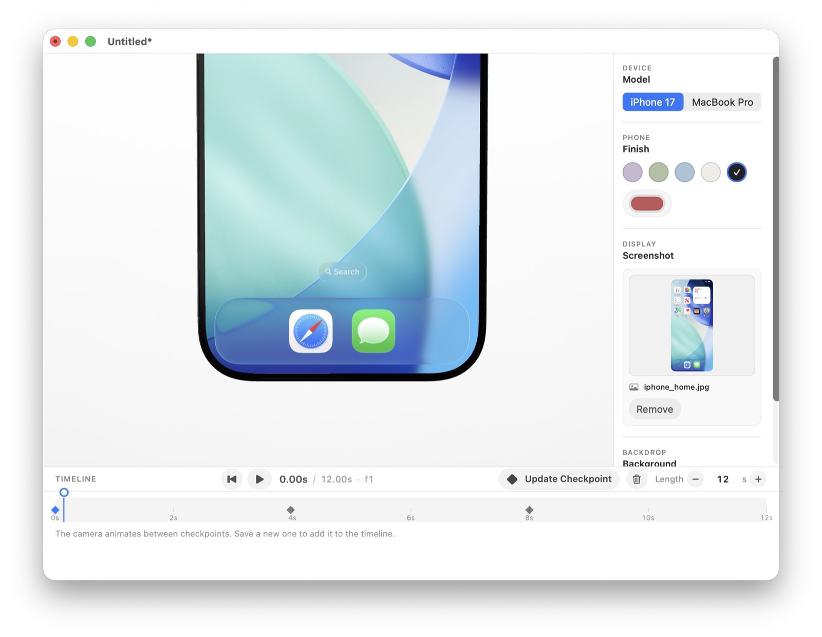Jump to timeline start with skip-back icon
Image resolution: width=822 pixels, height=637 pixels.
click(x=232, y=479)
